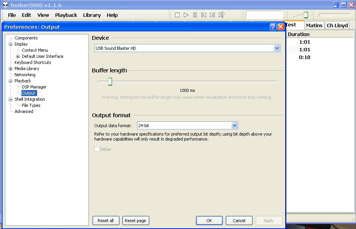Toggle the Dither checkbox
Image resolution: width=356 pixels, height=229 pixels.
97,149
